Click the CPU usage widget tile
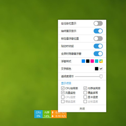The width and height of the screenshot is (126, 126). click(38, 114)
